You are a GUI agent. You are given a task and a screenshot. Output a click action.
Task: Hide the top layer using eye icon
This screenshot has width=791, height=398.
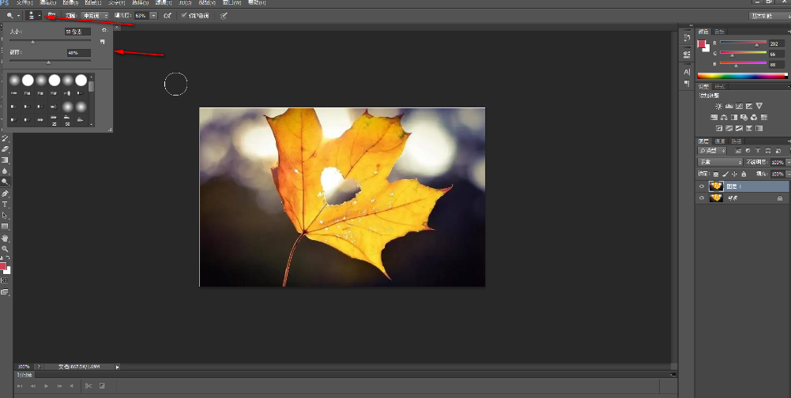pos(701,186)
